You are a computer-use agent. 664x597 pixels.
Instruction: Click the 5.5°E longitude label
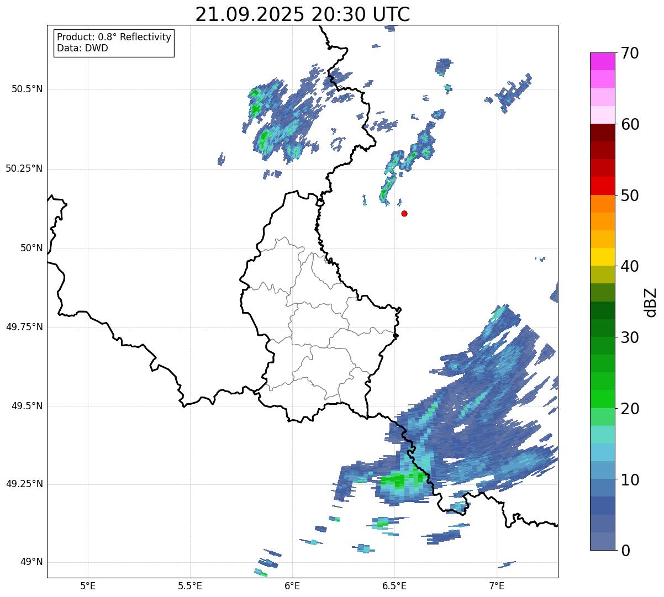pos(190,585)
